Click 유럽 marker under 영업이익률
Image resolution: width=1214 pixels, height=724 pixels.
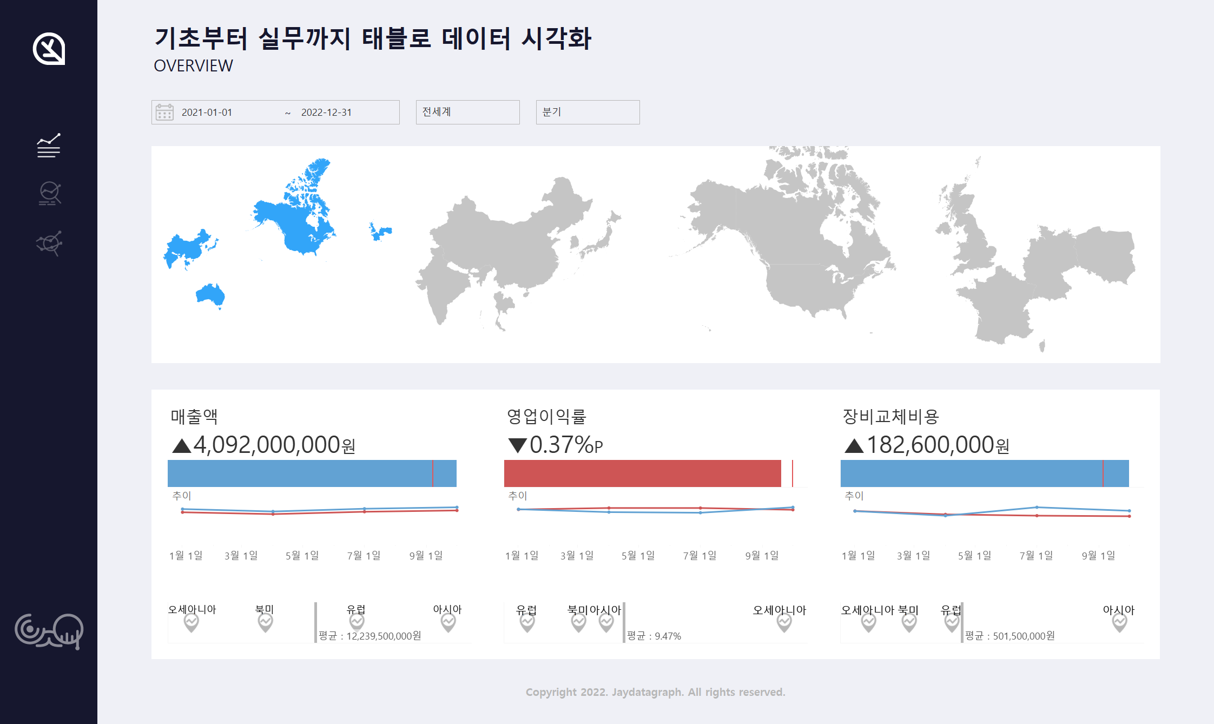tap(527, 623)
